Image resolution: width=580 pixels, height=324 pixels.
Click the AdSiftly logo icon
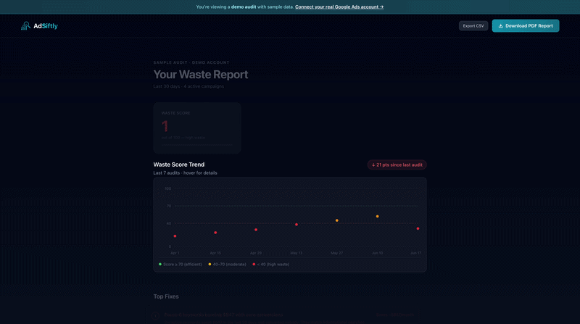coord(25,26)
